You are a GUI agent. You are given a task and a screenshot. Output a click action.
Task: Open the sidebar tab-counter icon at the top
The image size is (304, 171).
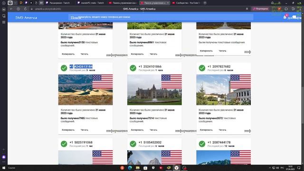(x=4, y=9)
